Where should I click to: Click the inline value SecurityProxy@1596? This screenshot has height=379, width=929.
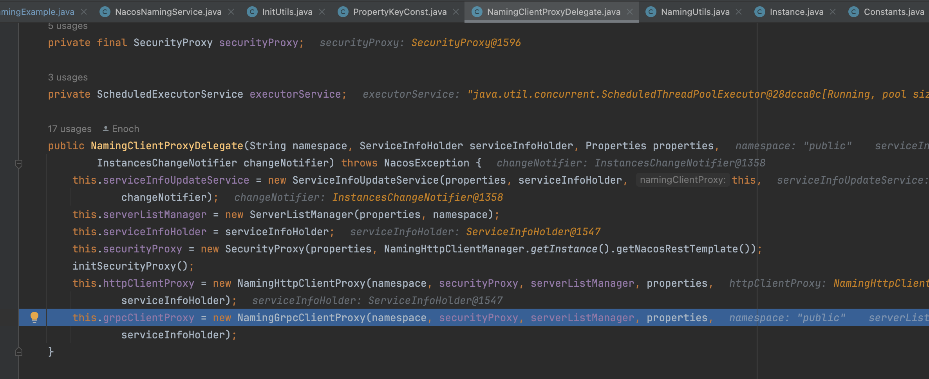[x=466, y=43]
